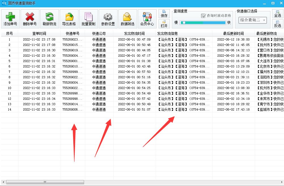This screenshot has height=186, width=284.
Task: Click the 添加单号 add tracking number icon
Action: [10, 18]
